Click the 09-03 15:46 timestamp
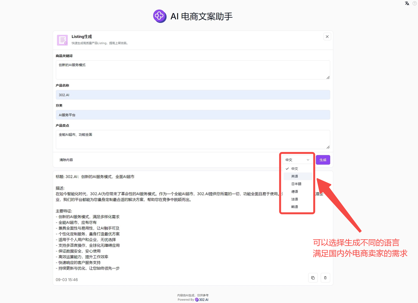 click(x=67, y=280)
